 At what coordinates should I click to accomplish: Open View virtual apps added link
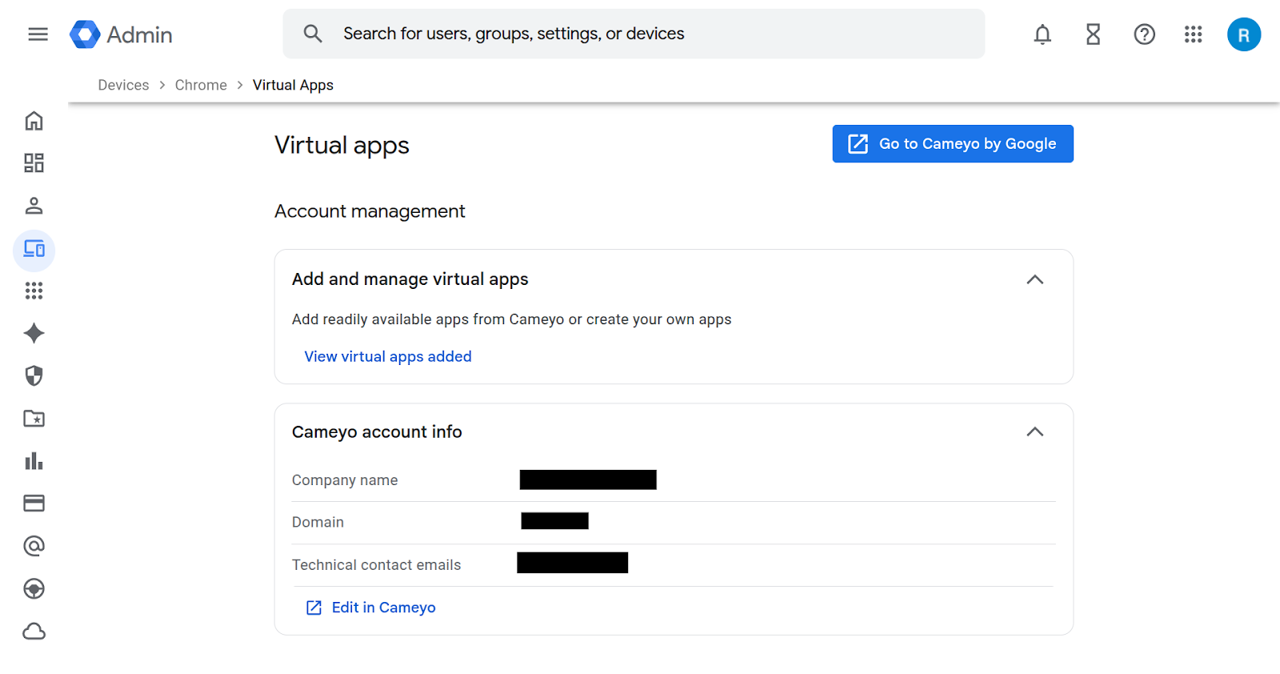click(388, 357)
